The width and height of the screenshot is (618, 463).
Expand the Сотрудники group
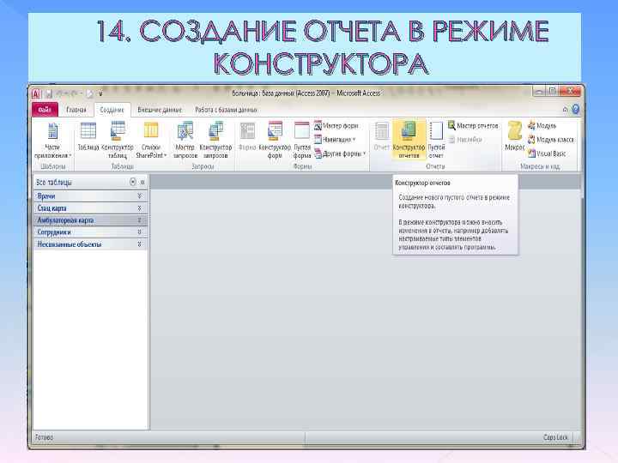click(90, 232)
